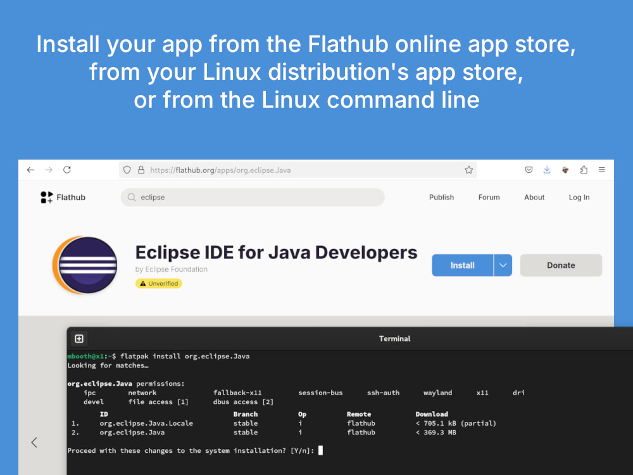The height and width of the screenshot is (475, 633).
Task: Click the ssh-auth permission text
Action: pos(383,393)
